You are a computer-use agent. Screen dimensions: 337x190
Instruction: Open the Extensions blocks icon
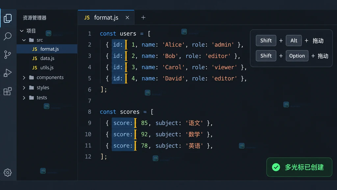8,91
